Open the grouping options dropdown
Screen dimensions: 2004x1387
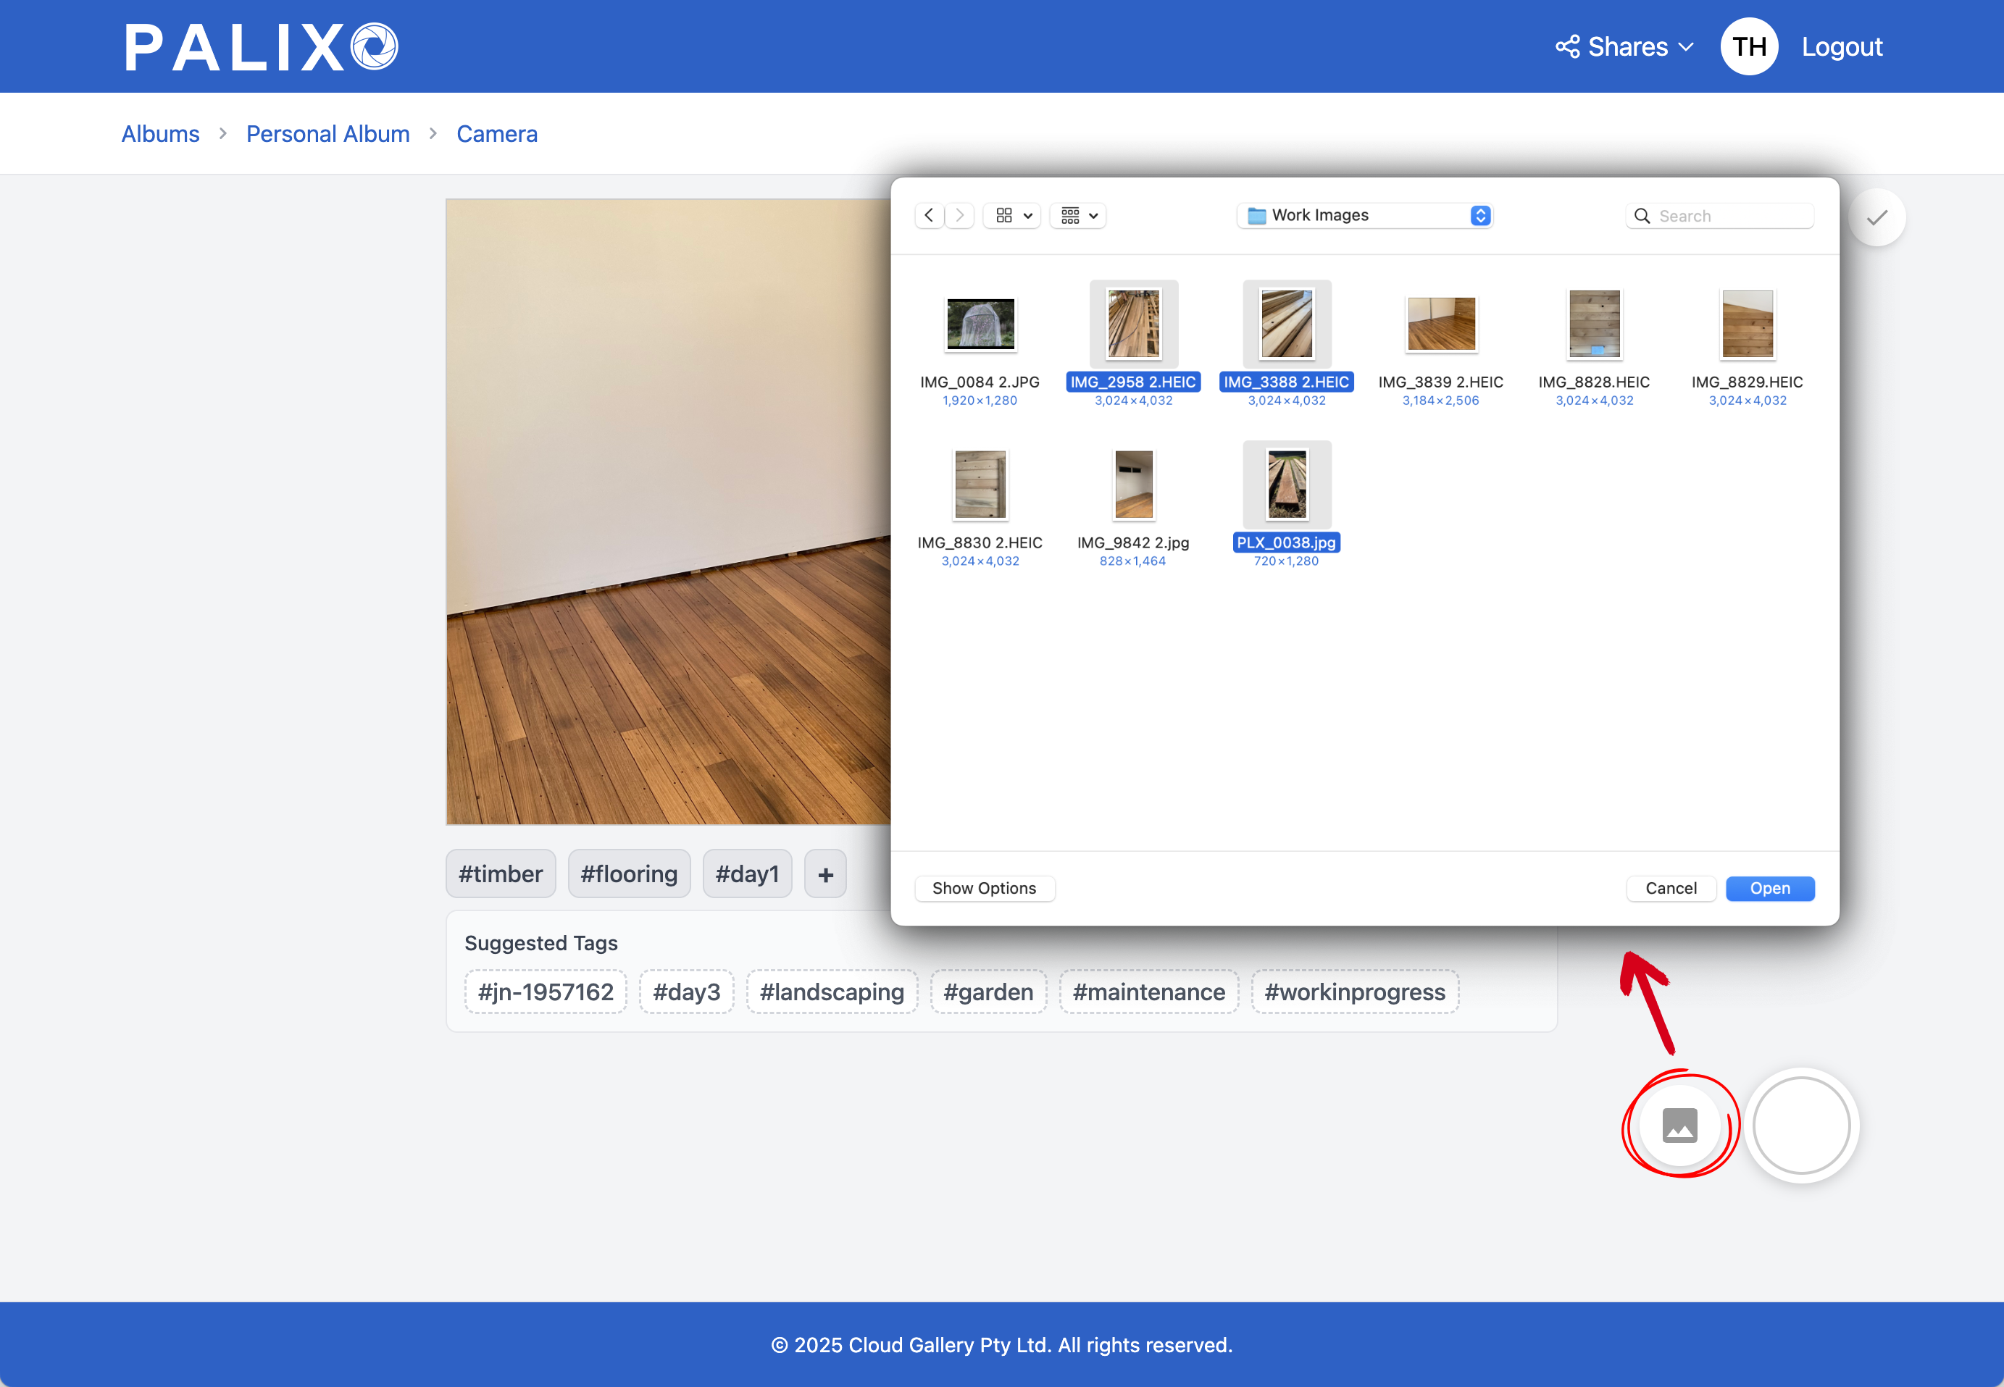[x=1077, y=216]
